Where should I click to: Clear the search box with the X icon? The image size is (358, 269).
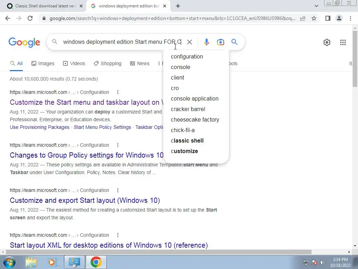(189, 42)
